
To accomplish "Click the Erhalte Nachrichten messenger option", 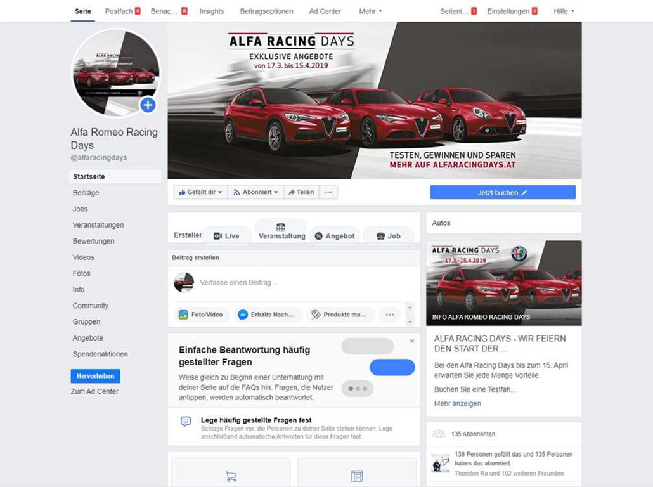I will [266, 315].
